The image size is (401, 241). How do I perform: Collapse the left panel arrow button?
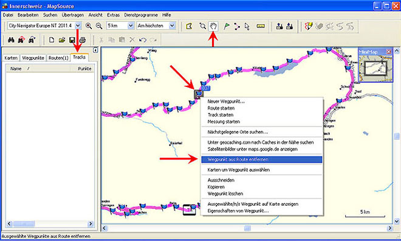95,50
